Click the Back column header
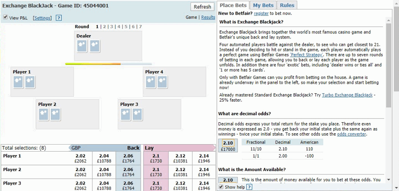399x191 pixels. click(x=133, y=148)
